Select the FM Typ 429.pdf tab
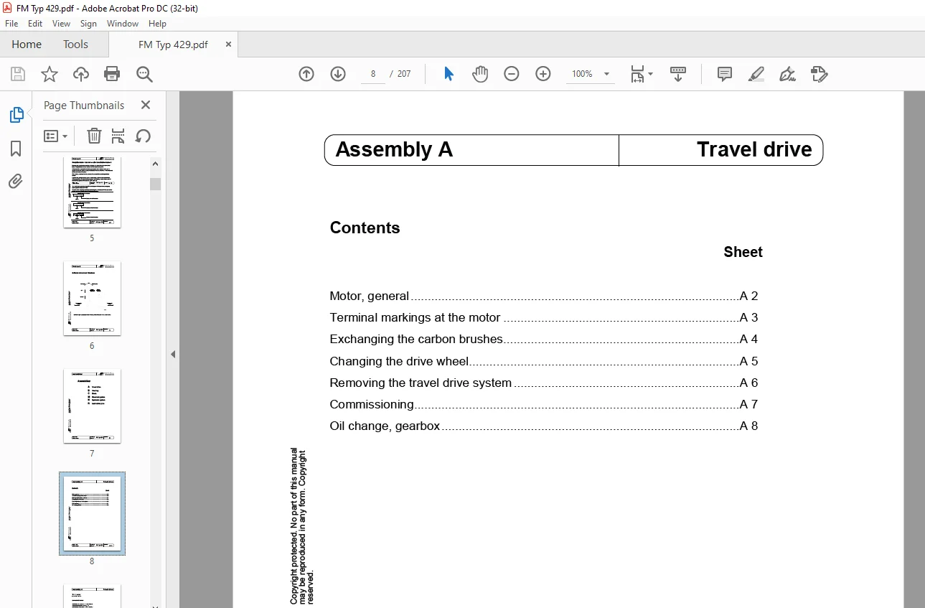Viewport: 925px width, 608px height. [x=173, y=45]
